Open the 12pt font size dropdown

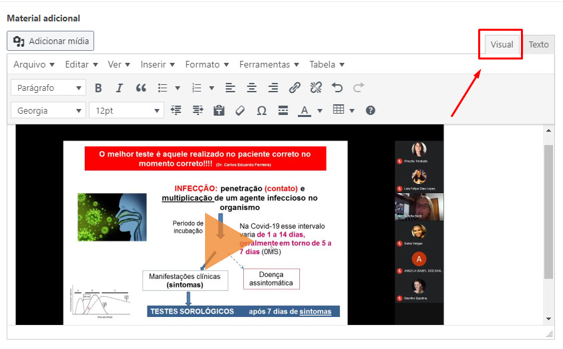click(127, 110)
